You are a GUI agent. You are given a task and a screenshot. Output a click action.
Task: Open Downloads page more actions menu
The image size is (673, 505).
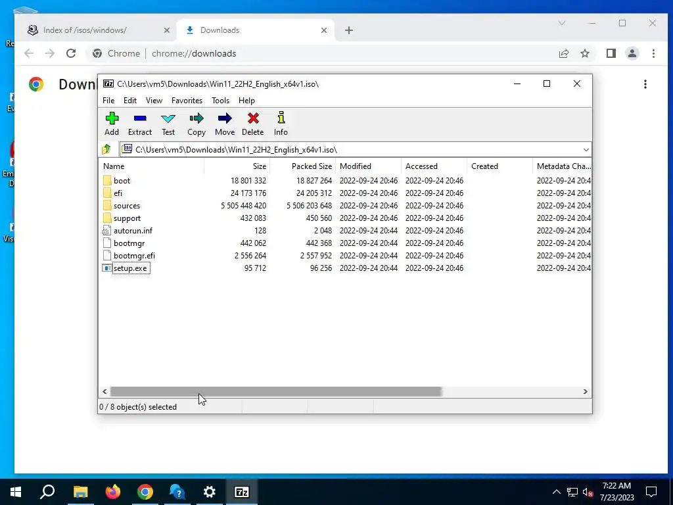(x=645, y=84)
